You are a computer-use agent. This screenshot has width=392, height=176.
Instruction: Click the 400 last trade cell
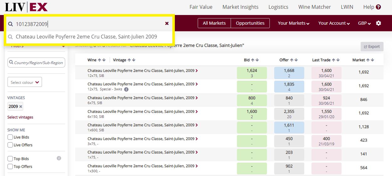click(327, 141)
